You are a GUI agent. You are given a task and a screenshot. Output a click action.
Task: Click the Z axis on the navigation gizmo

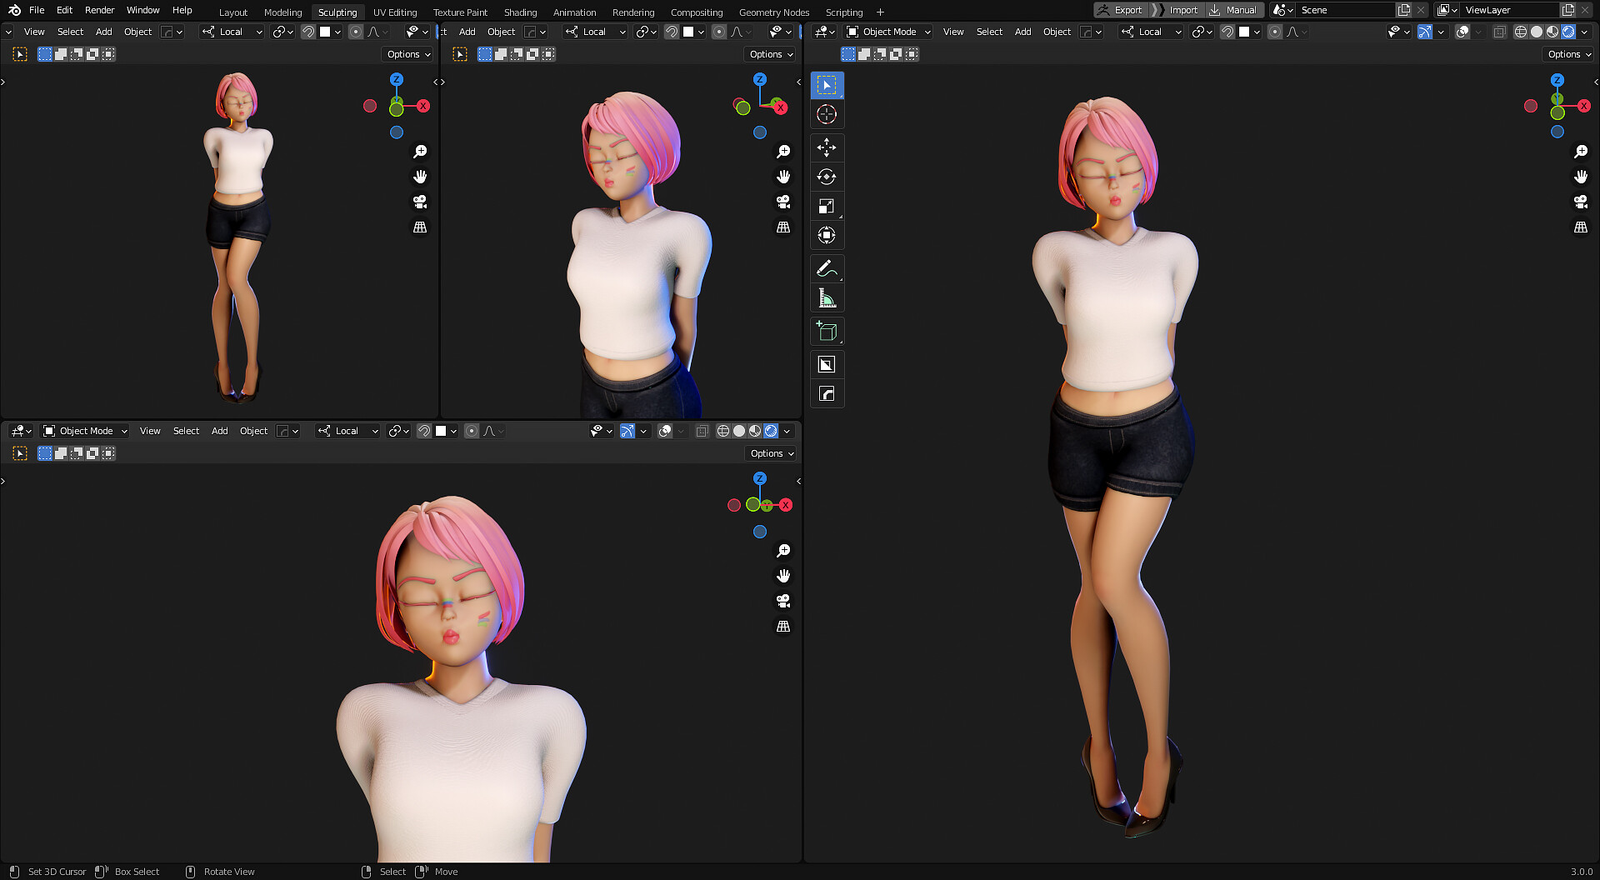[1557, 80]
